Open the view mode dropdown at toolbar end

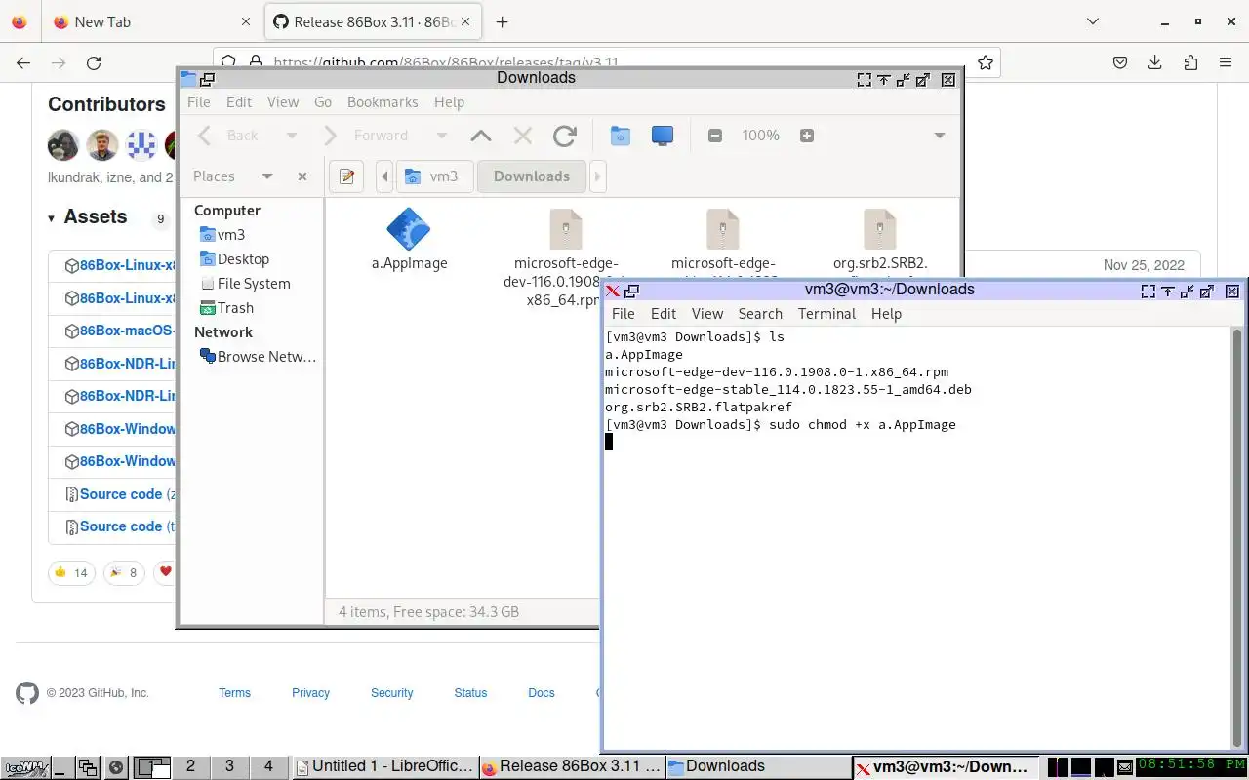pyautogui.click(x=940, y=136)
